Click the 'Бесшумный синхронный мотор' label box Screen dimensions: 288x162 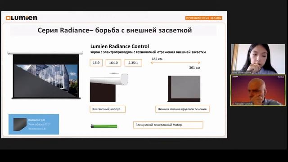(168, 125)
